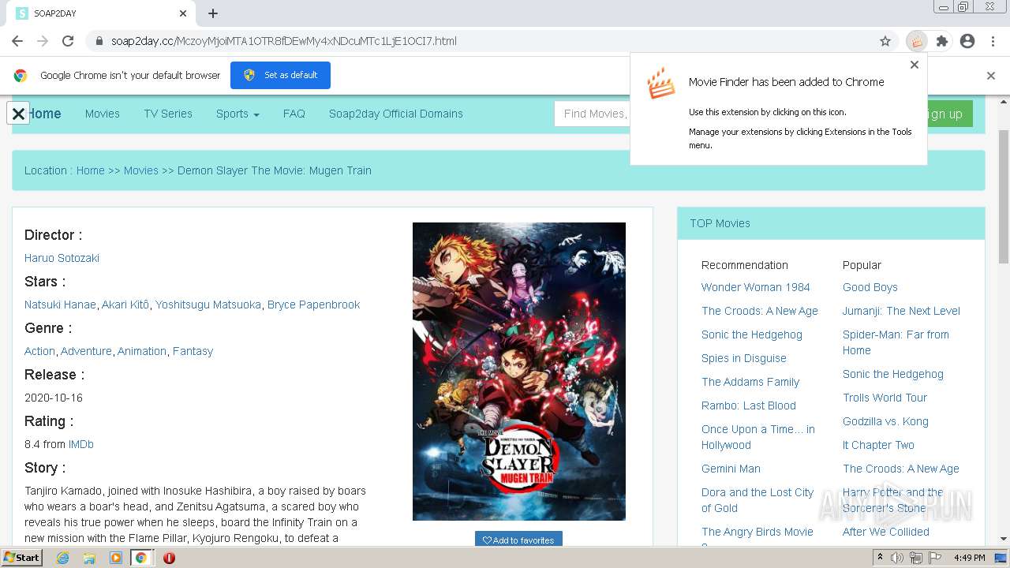Viewport: 1010px width, 568px height.
Task: Select the Fantasy genre link
Action: (193, 351)
